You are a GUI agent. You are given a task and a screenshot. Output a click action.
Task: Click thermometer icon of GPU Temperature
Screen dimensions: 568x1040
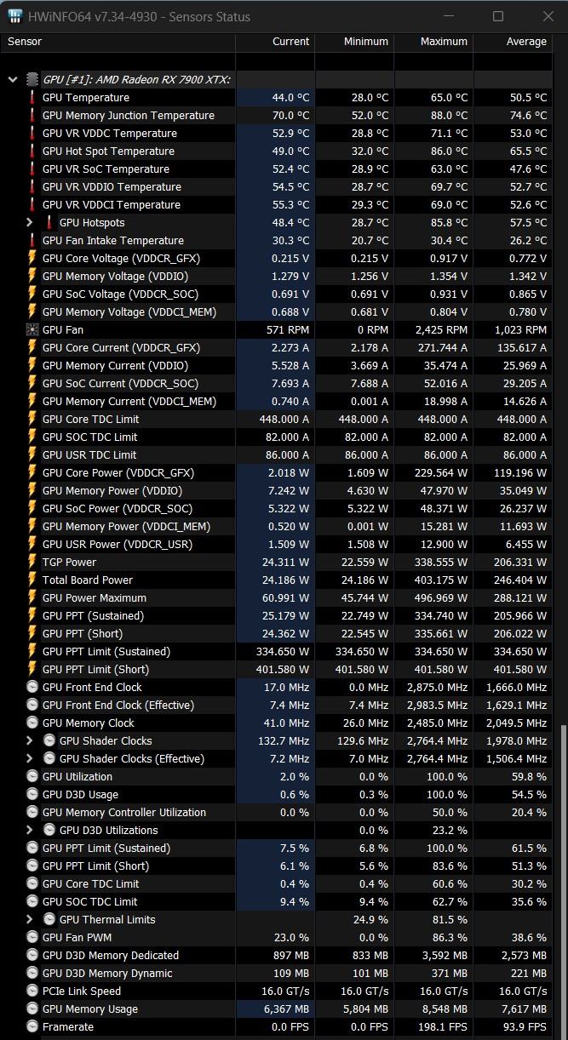click(x=32, y=97)
